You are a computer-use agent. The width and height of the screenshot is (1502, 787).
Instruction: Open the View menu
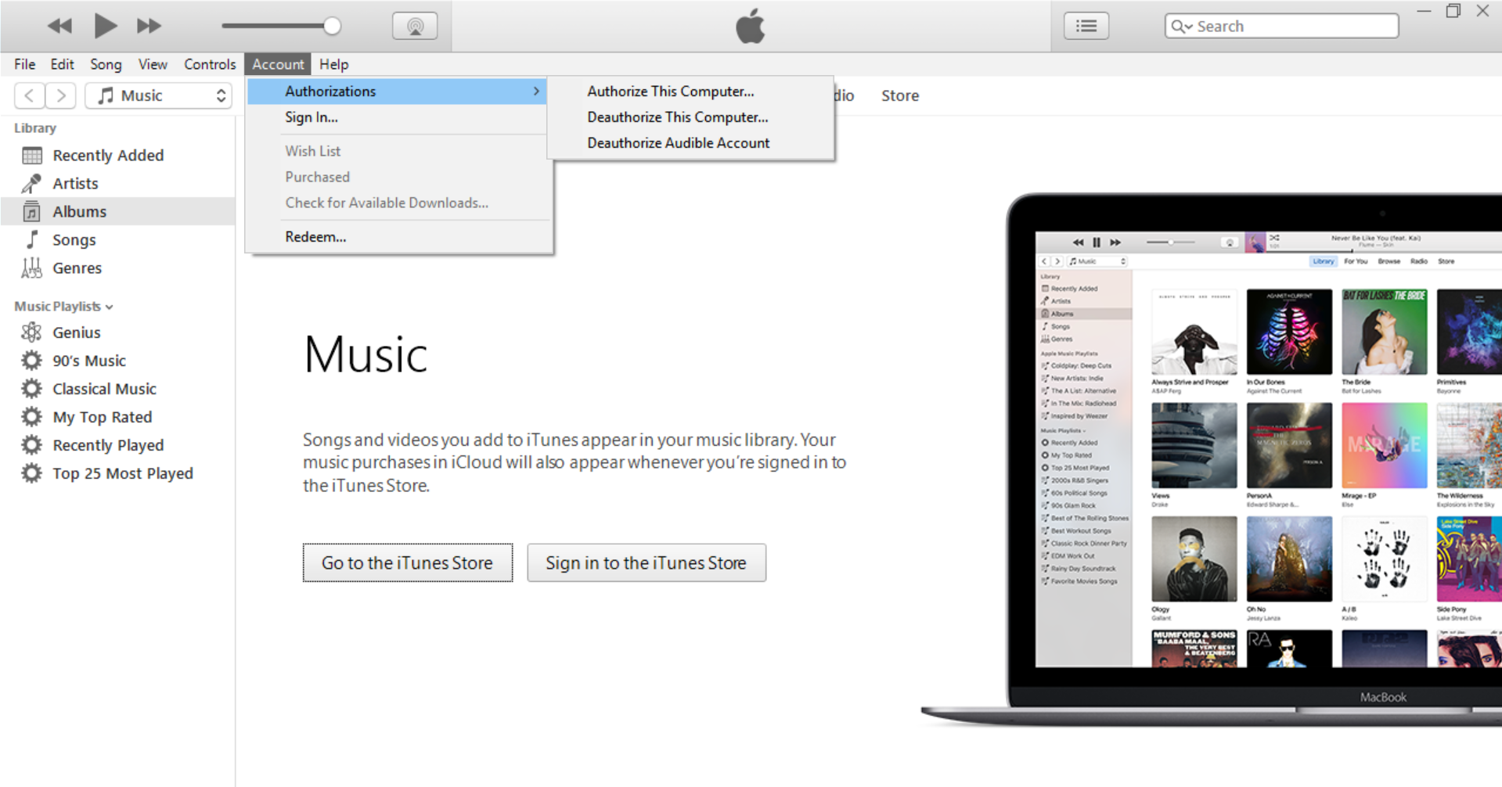pos(153,64)
